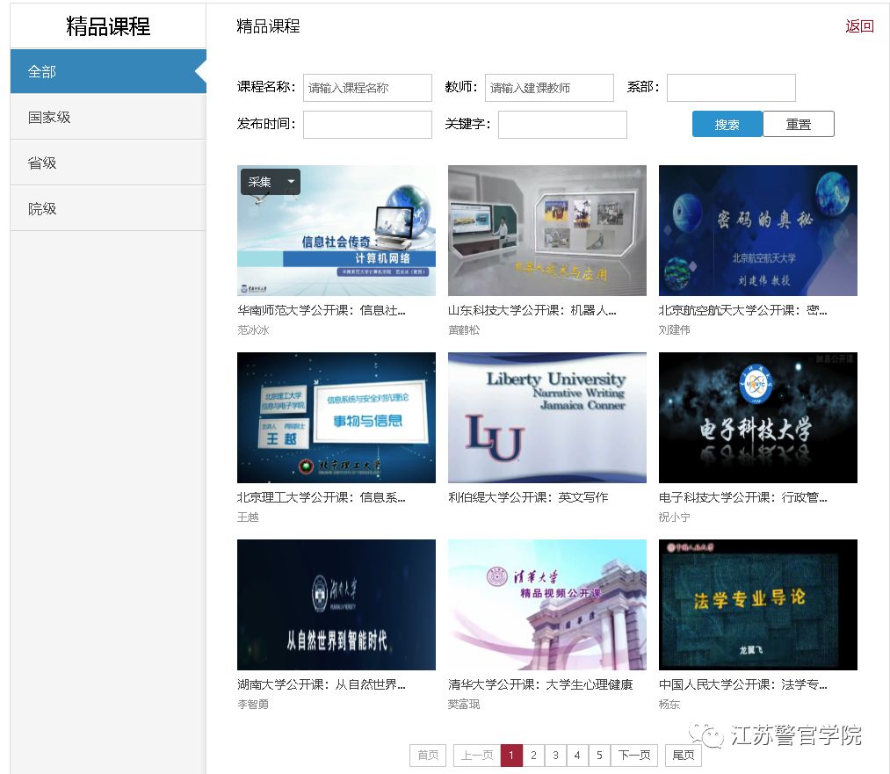Image resolution: width=890 pixels, height=774 pixels.
Task: Click teacher name 樊富珉
Action: [x=464, y=705]
